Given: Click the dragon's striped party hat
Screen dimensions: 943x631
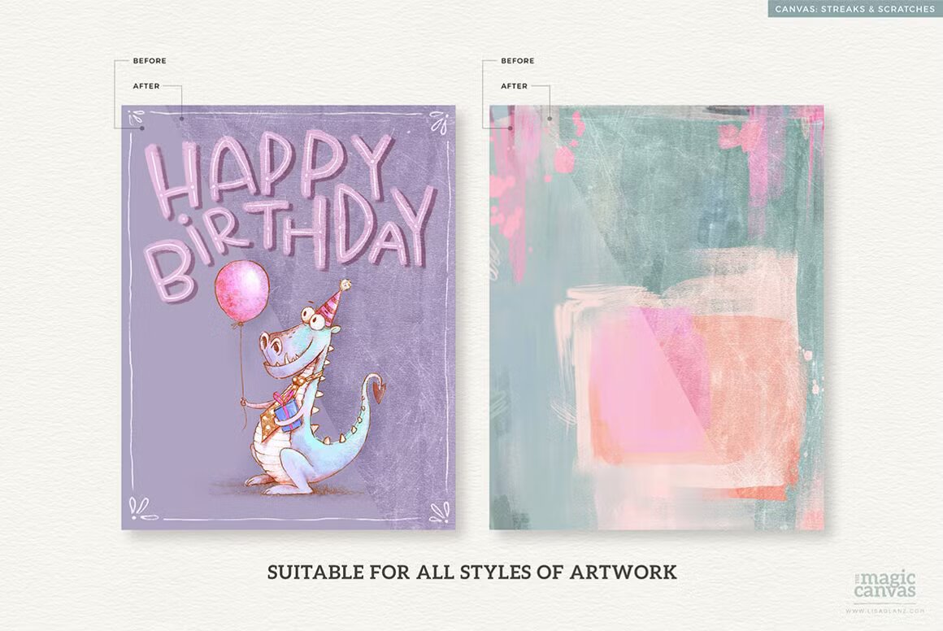Looking at the screenshot, I should pos(333,301).
